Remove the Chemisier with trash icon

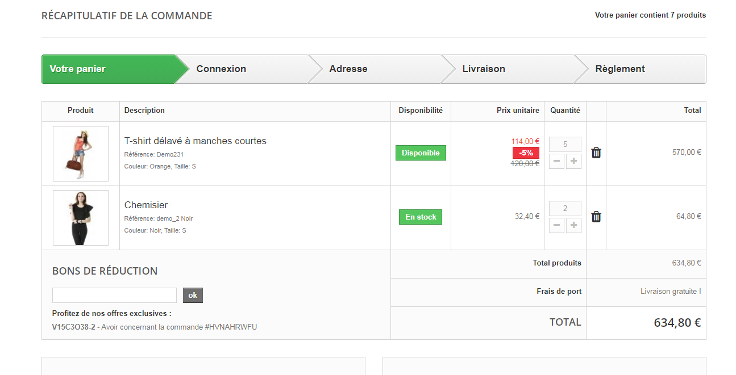(x=596, y=217)
